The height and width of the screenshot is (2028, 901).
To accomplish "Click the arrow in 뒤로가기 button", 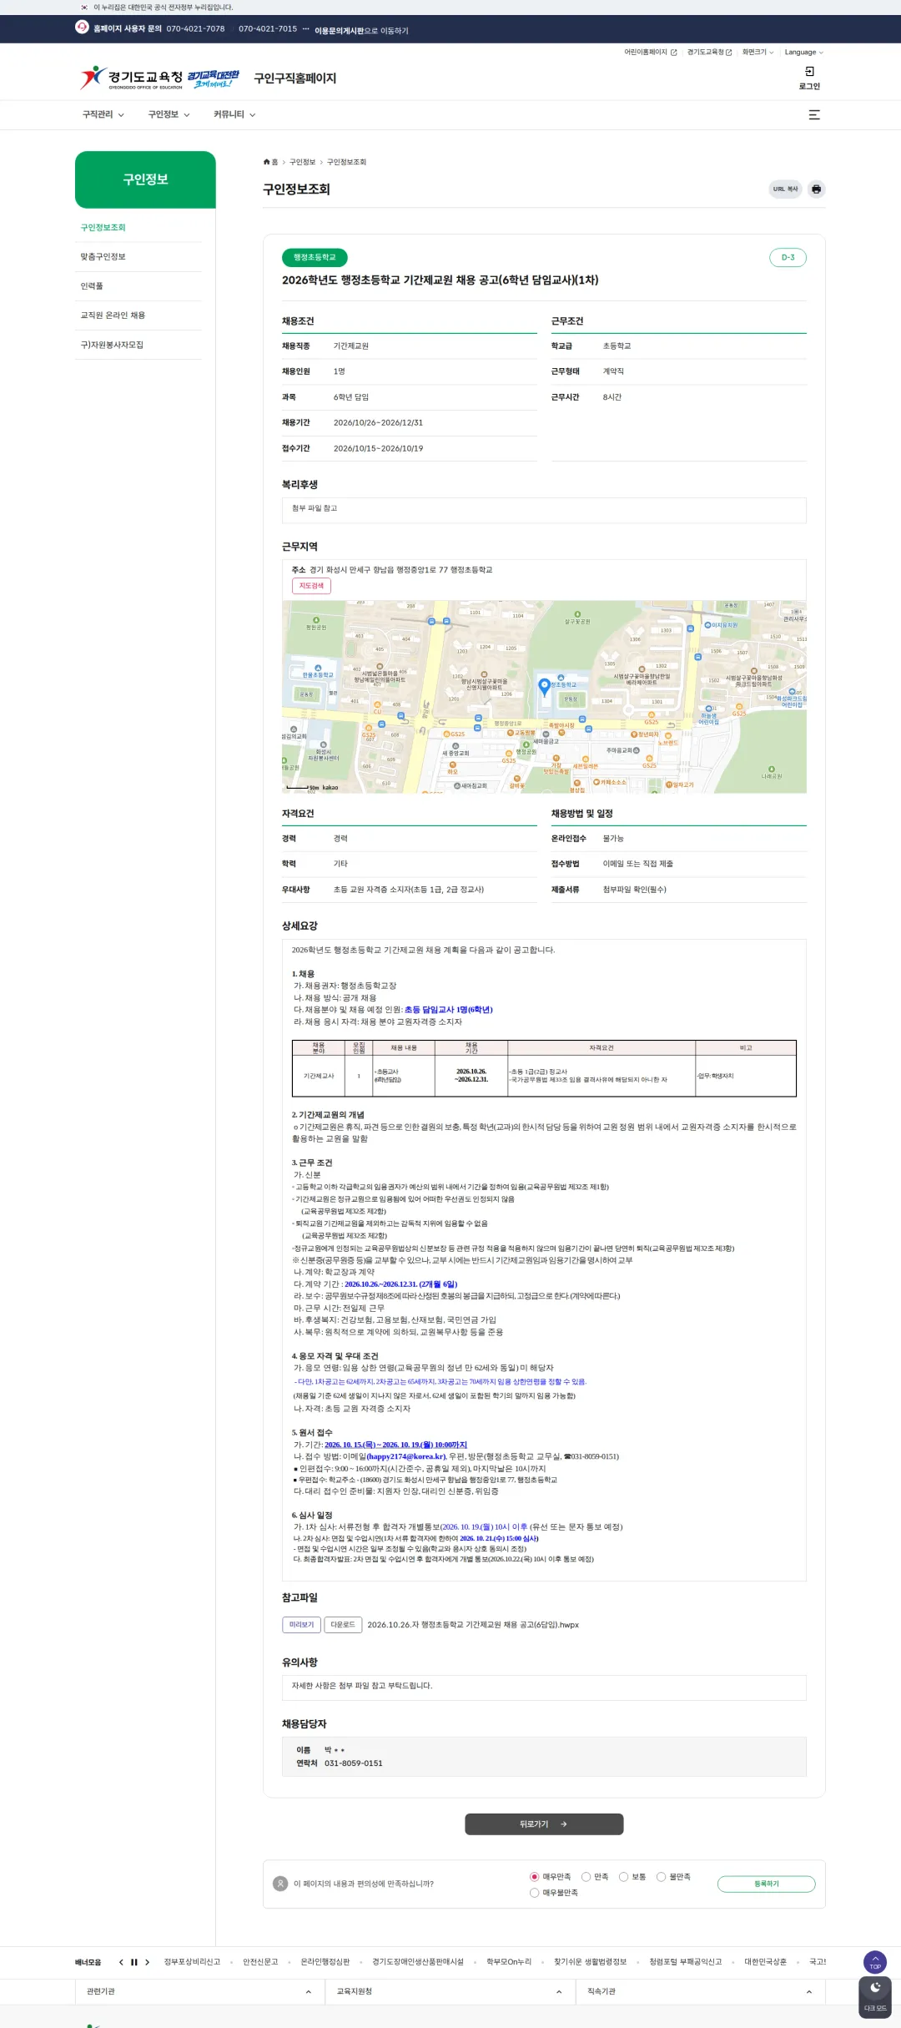I will [x=564, y=1824].
